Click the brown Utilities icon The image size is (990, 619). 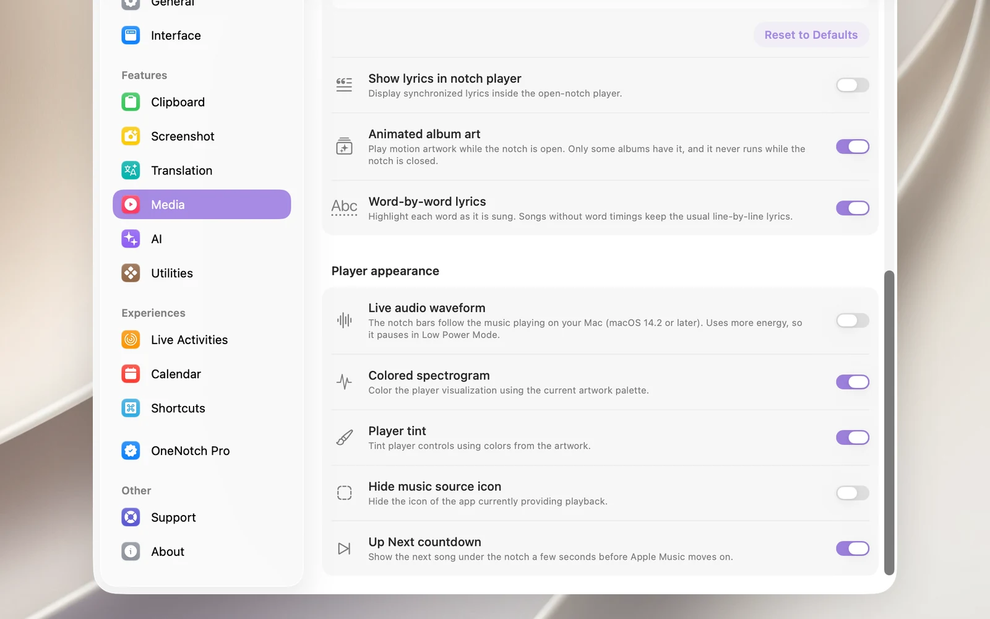pos(131,273)
